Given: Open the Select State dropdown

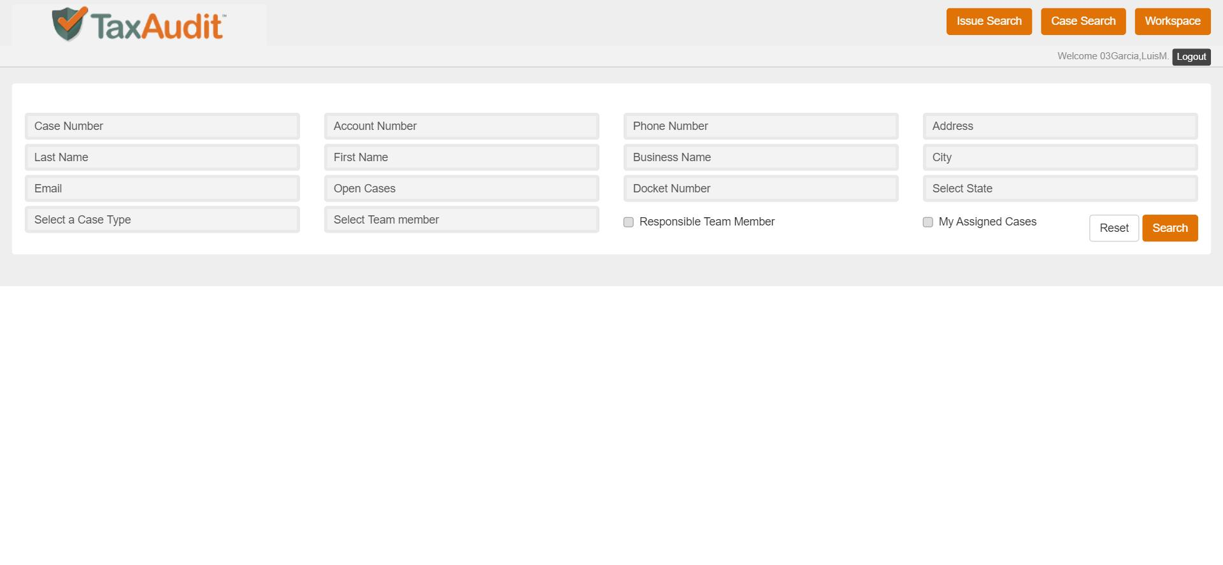Looking at the screenshot, I should [x=1061, y=189].
